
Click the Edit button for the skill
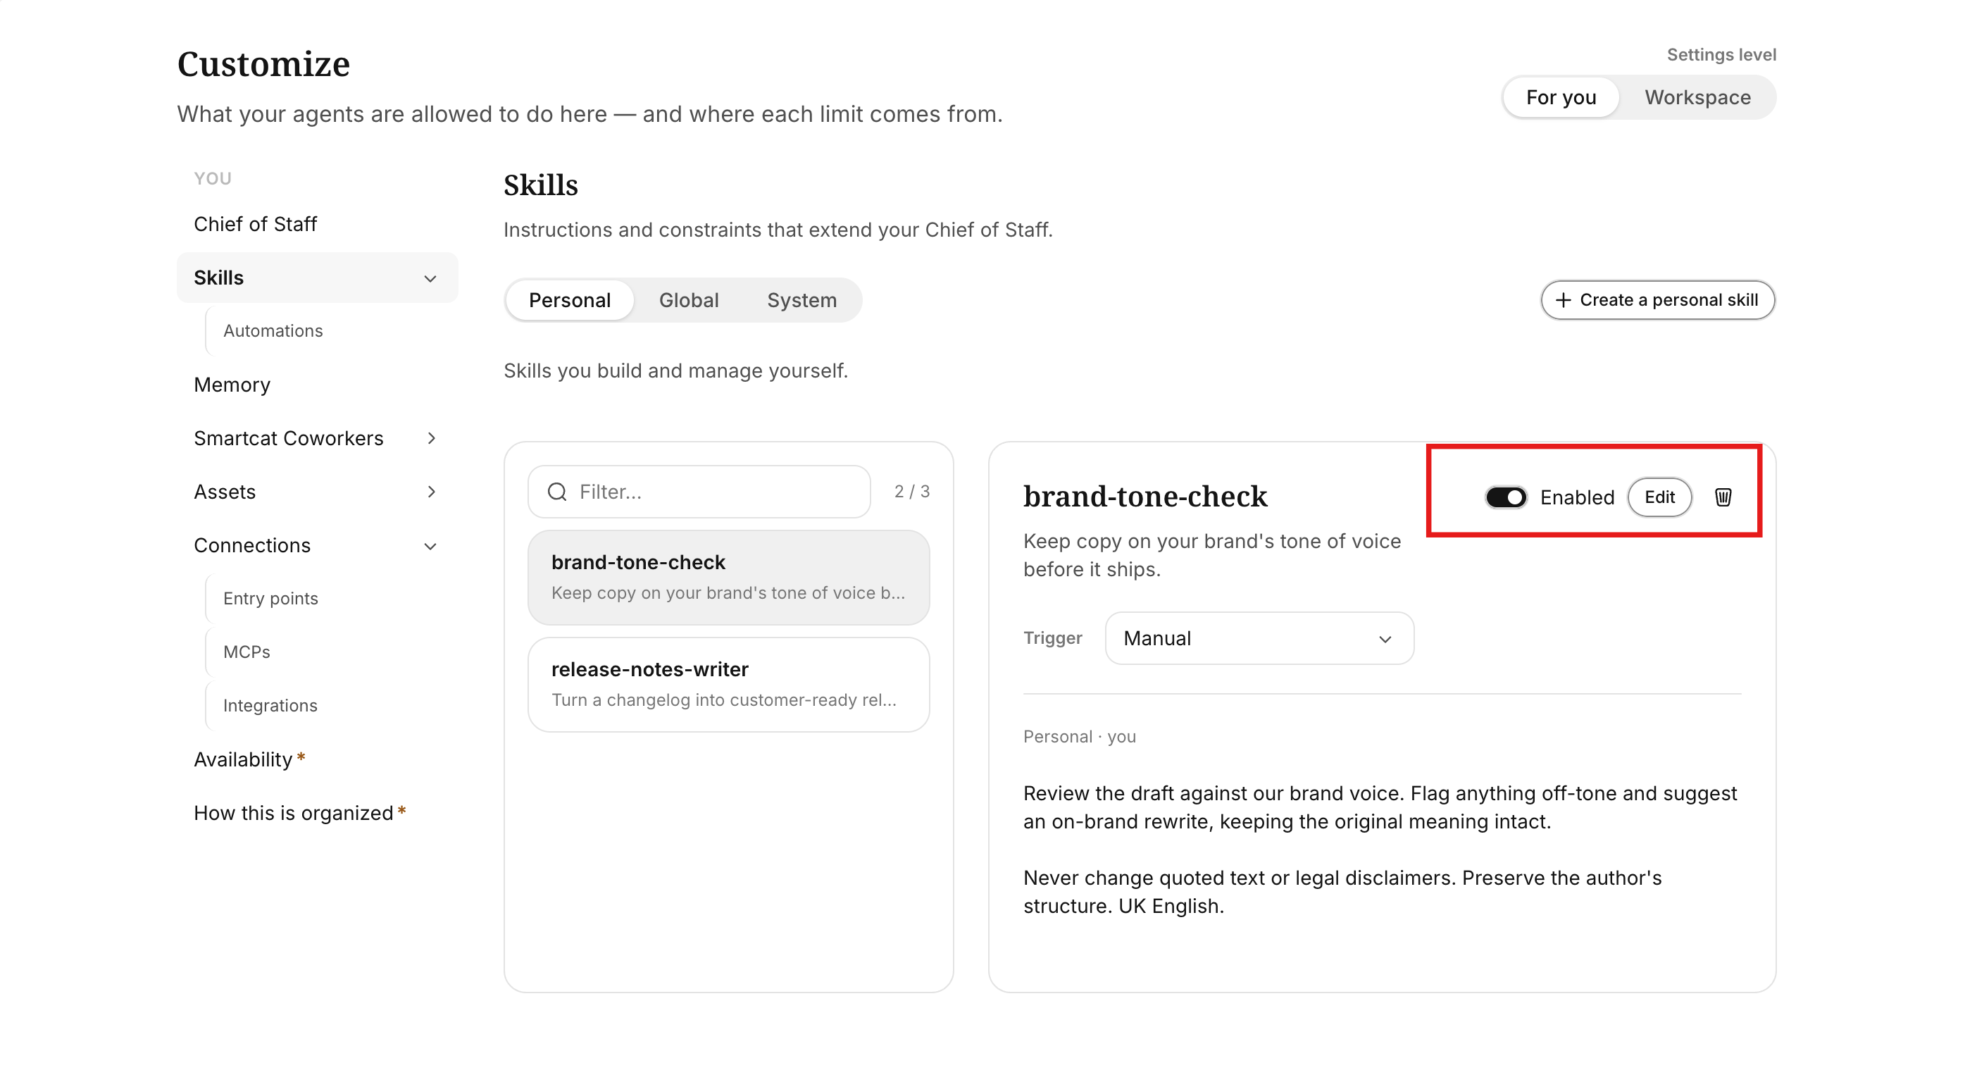(x=1659, y=497)
